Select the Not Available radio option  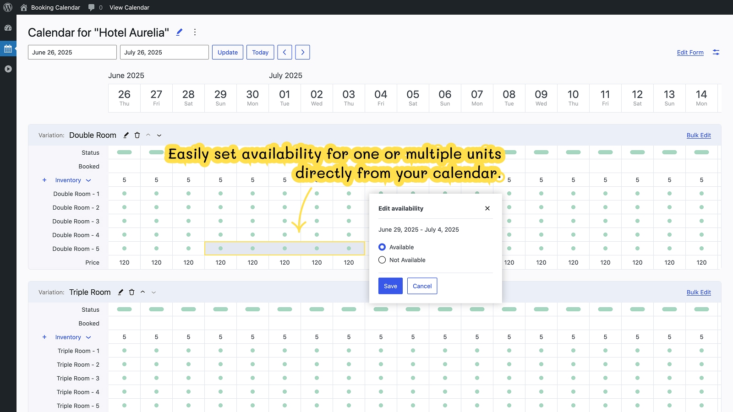point(382,260)
